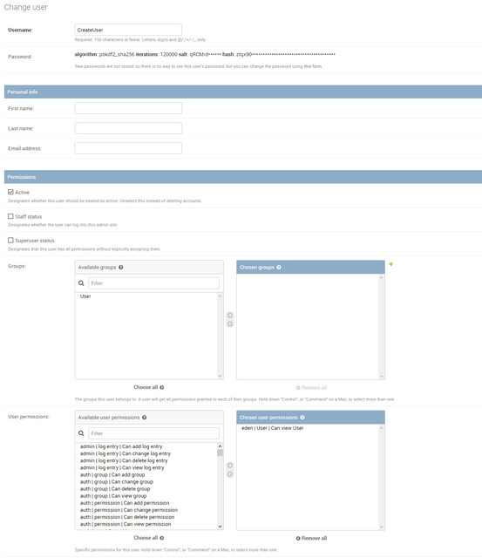The image size is (482, 558).
Task: Click the Available user permissions help icon
Action: click(145, 418)
